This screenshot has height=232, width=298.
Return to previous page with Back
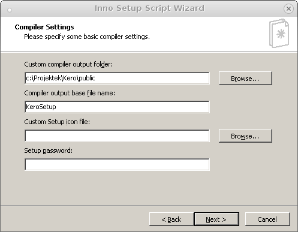[x=171, y=219]
